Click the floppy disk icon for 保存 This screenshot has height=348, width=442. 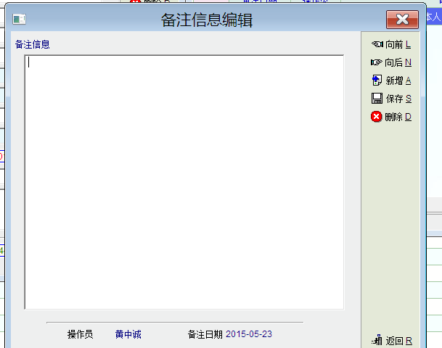[x=377, y=99]
